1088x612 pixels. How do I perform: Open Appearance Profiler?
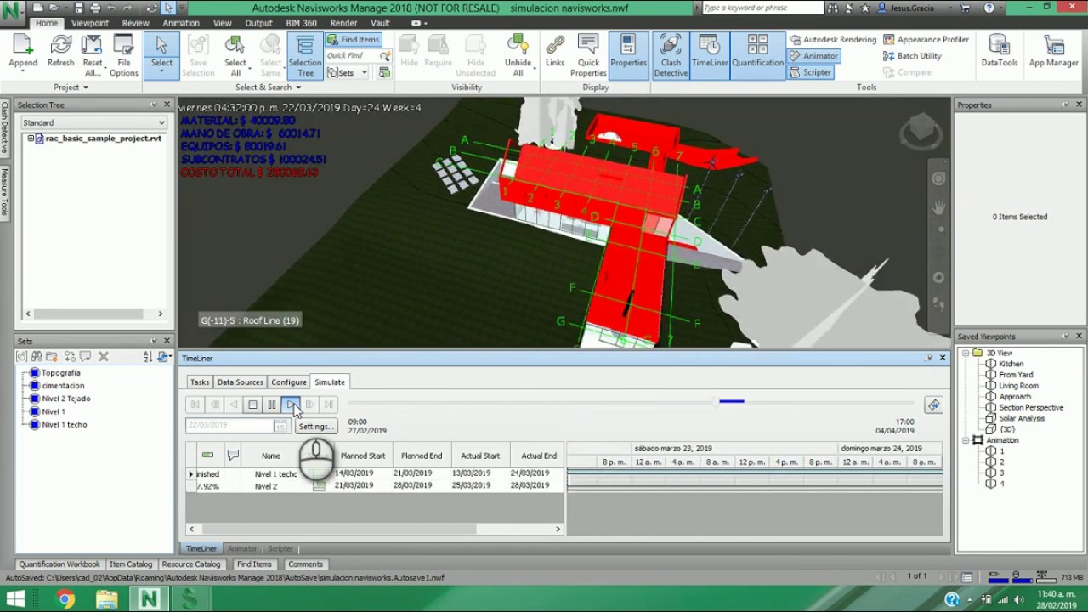click(926, 39)
